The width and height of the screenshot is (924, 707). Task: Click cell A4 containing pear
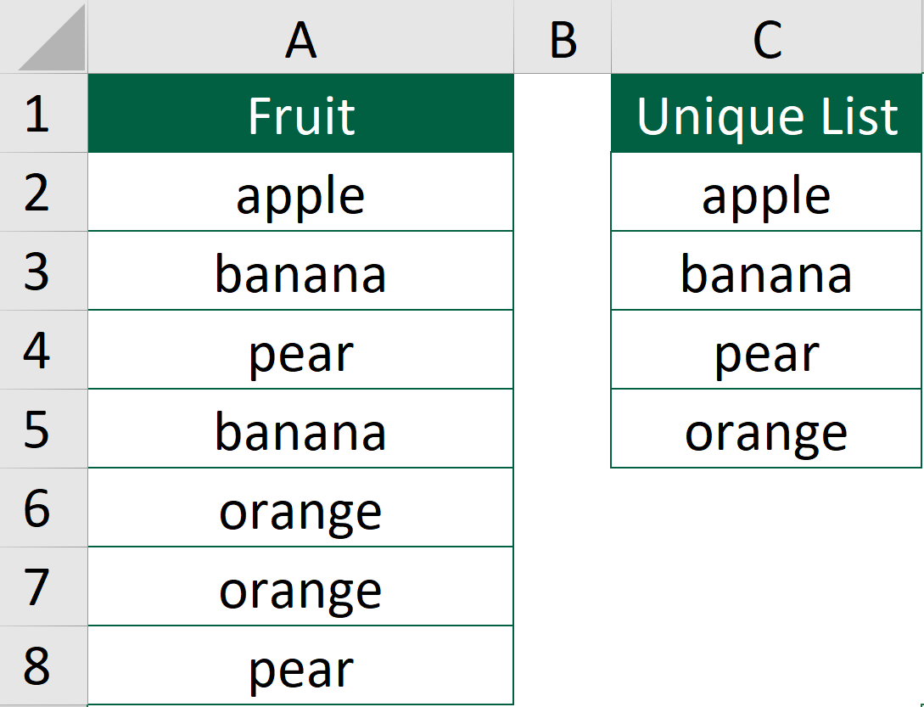coord(300,350)
